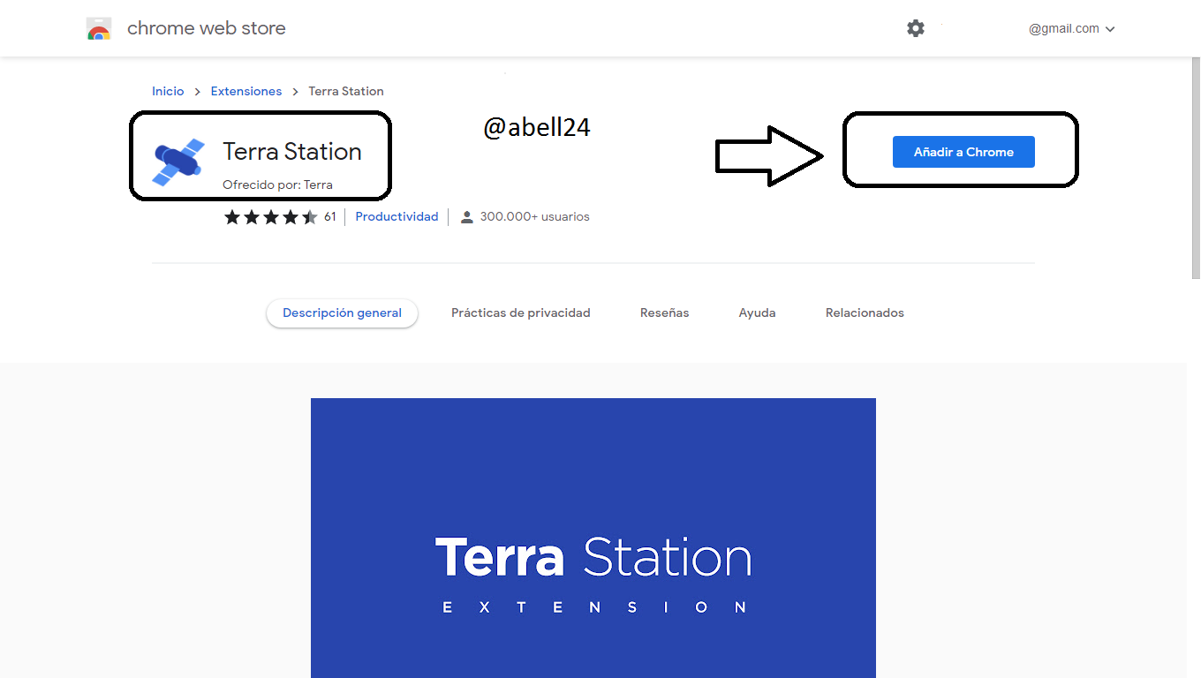Image resolution: width=1201 pixels, height=678 pixels.
Task: Click the Añadir a Chrome button
Action: click(x=963, y=152)
